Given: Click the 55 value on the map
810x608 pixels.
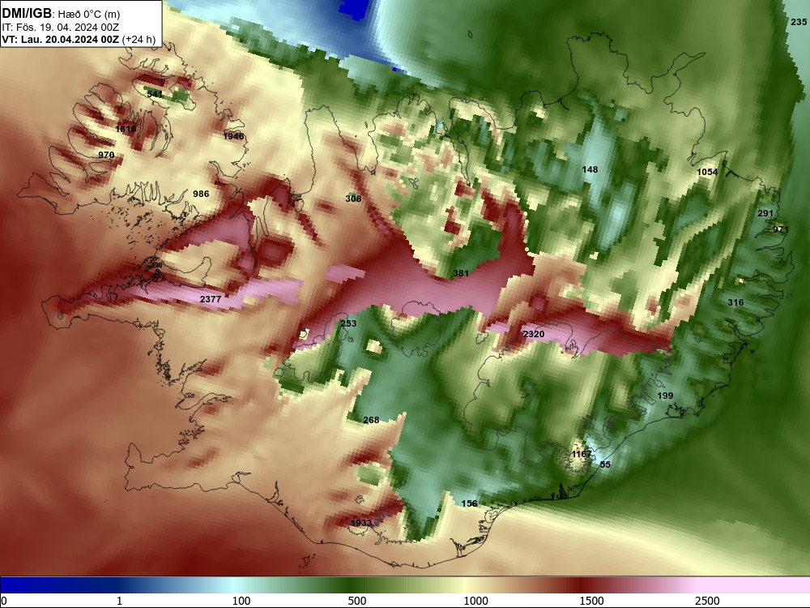Looking at the screenshot, I should 605,465.
